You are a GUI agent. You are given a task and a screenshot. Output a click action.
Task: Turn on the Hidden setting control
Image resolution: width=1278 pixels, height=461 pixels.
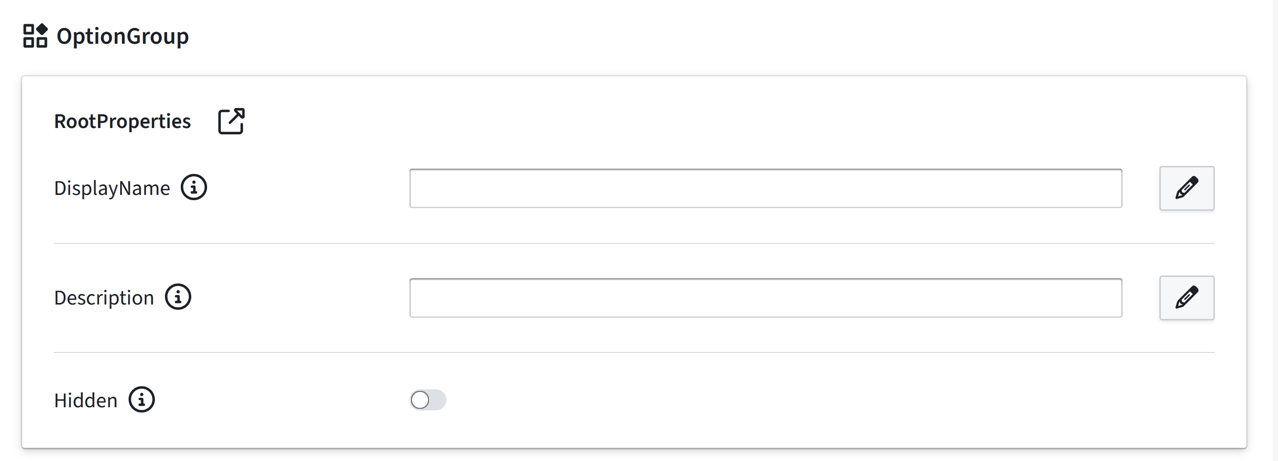[x=427, y=400]
